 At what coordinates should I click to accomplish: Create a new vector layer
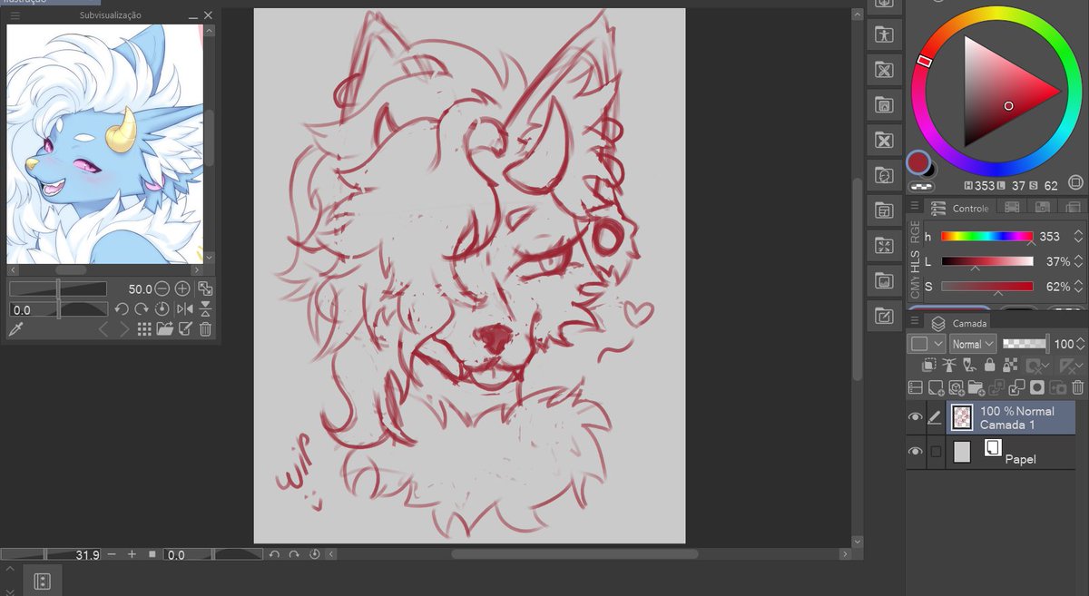pos(957,387)
